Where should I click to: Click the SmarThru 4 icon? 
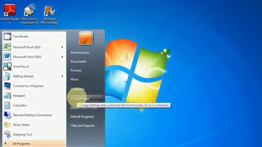pyautogui.click(x=7, y=67)
